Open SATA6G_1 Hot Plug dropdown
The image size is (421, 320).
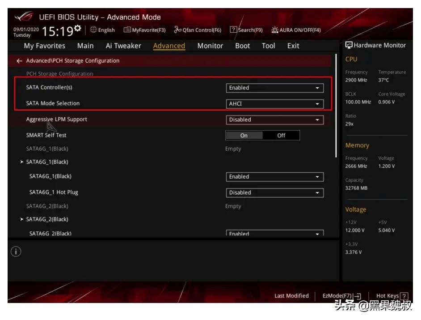pyautogui.click(x=275, y=193)
